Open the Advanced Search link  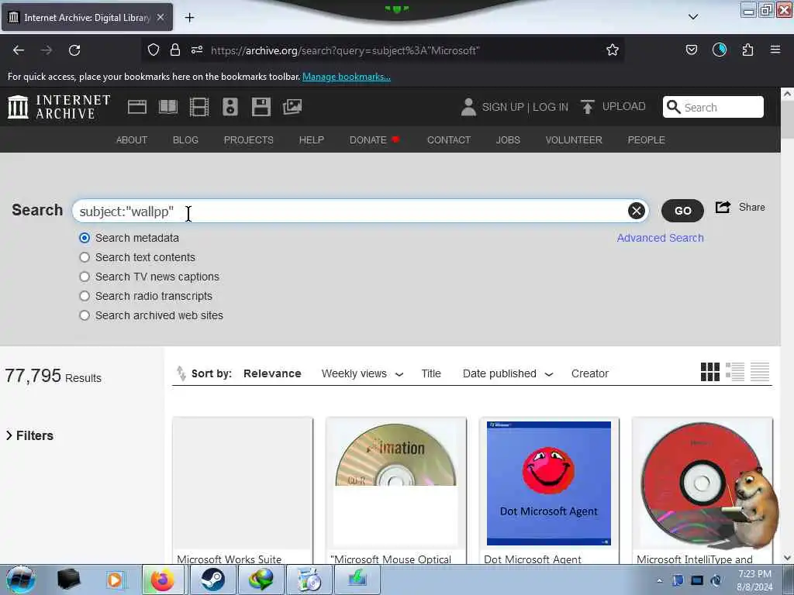click(x=661, y=238)
